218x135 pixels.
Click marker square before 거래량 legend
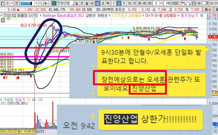coord(2,100)
